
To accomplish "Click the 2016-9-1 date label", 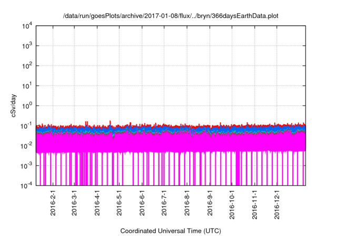I will pos(210,203).
